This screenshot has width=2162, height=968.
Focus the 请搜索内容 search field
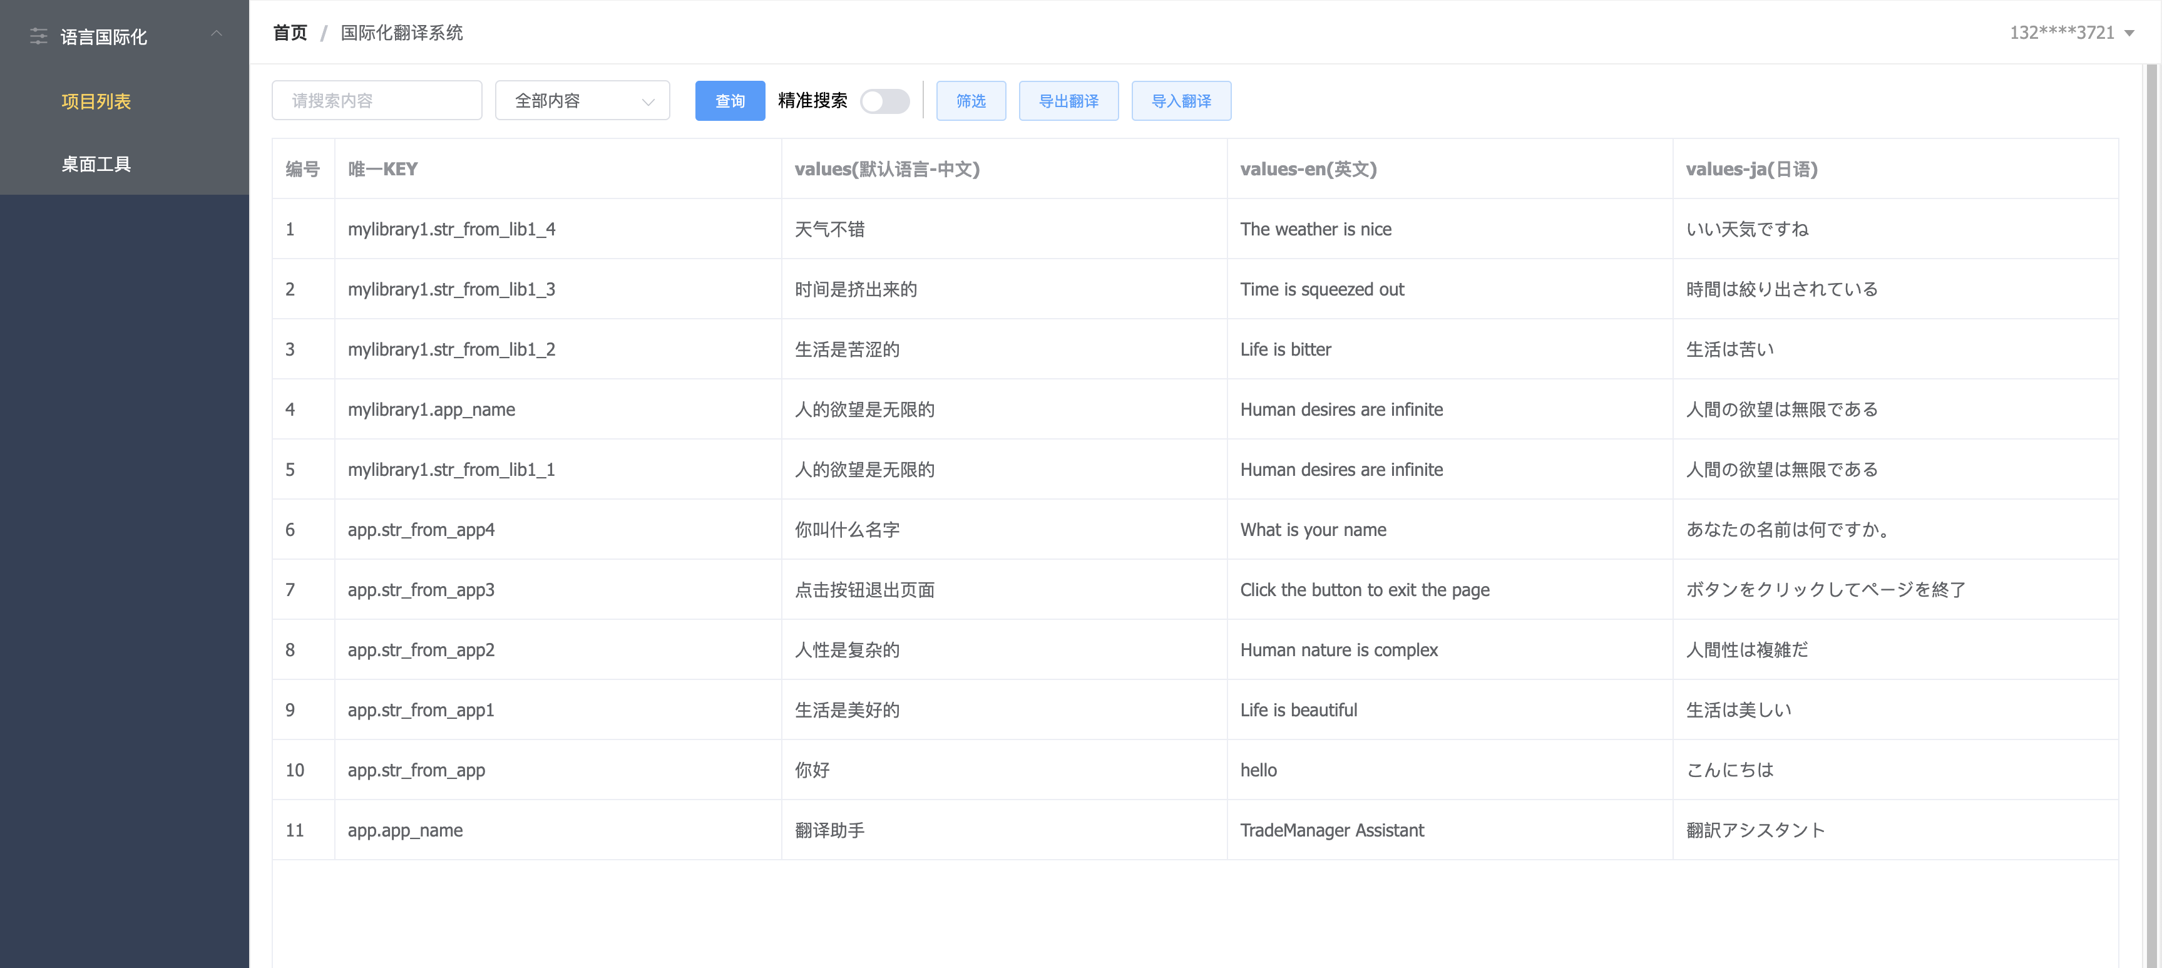[377, 101]
